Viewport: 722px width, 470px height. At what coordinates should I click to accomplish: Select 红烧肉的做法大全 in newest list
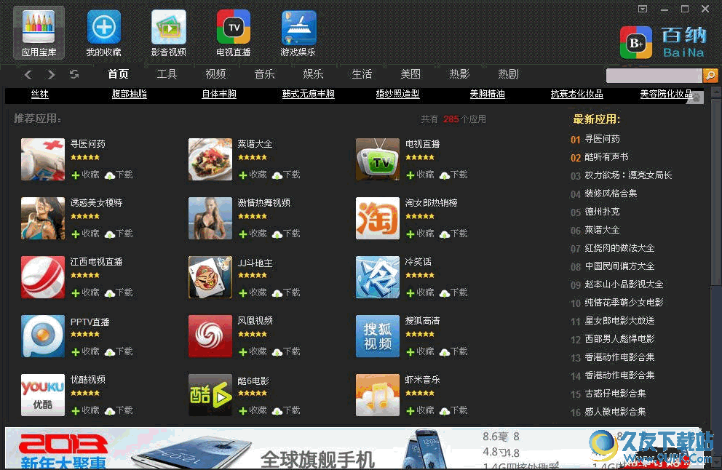[620, 248]
